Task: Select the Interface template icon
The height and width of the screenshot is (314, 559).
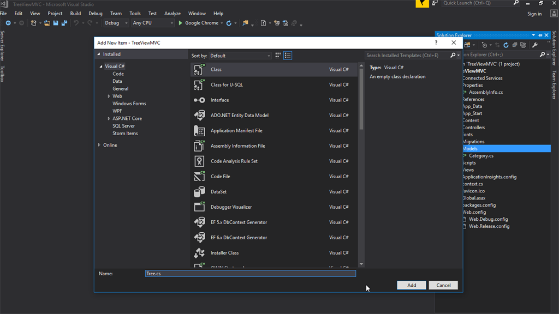Action: (199, 100)
